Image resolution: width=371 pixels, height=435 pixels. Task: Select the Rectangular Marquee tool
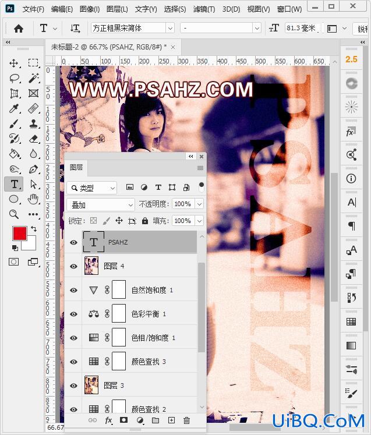(33, 63)
